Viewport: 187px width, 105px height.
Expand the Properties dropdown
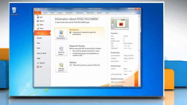(115, 33)
